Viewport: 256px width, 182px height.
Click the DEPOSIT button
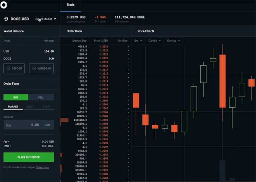14,68
